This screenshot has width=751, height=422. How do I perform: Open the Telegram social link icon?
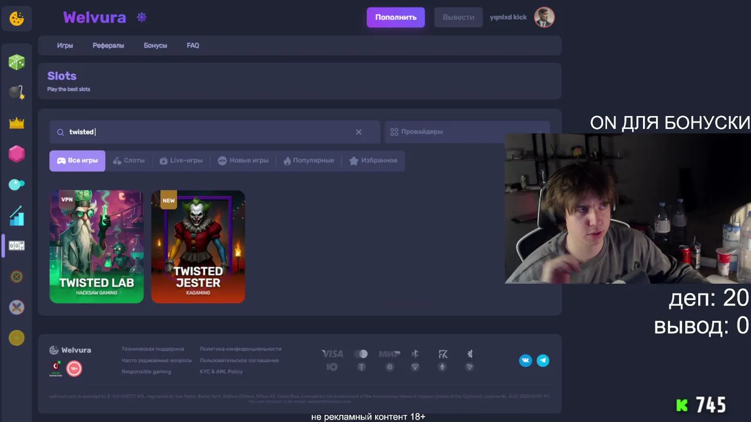click(543, 360)
